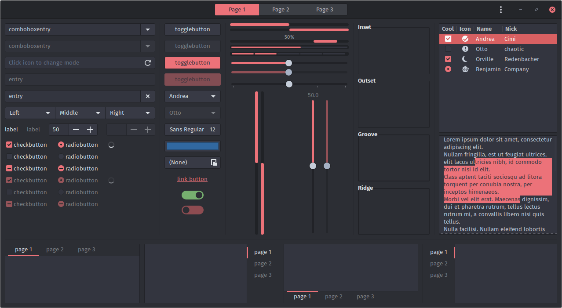Expand the first comboboxentry dropdown arrow
The image size is (562, 308).
pos(148,29)
